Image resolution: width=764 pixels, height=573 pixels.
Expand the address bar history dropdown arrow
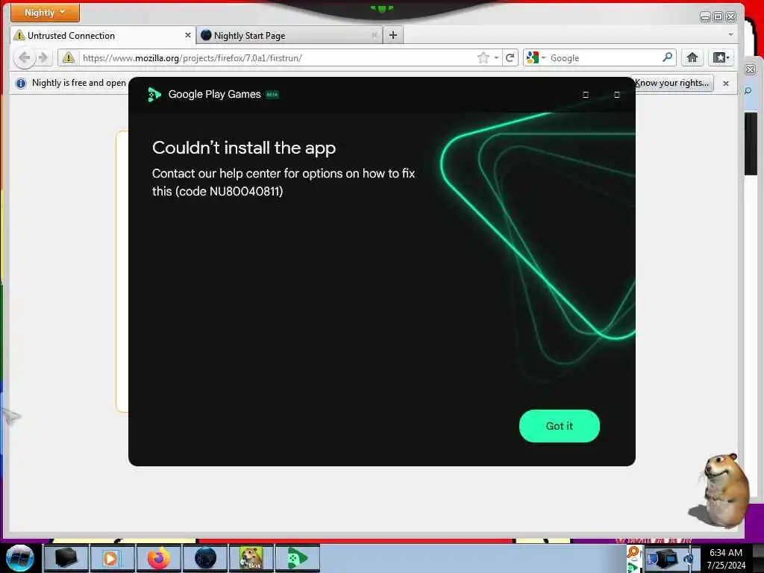coord(496,58)
